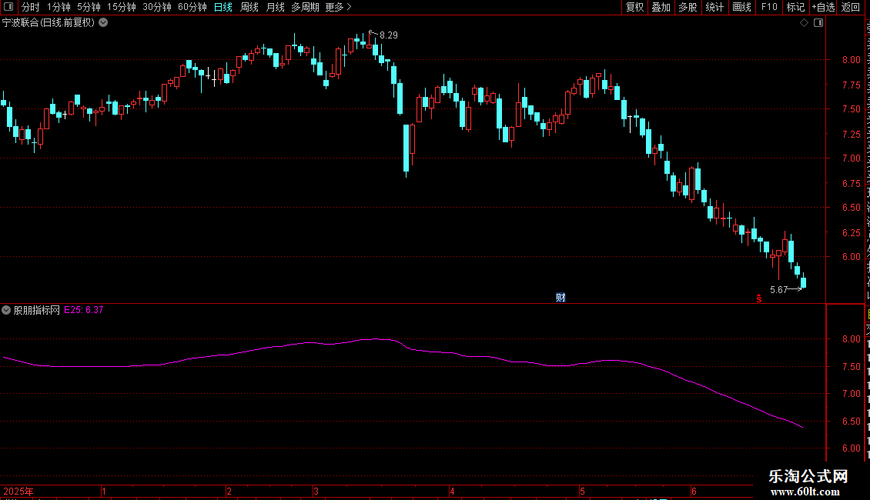
Task: Click the 股朋指标网 indicator name
Action: pos(37,310)
